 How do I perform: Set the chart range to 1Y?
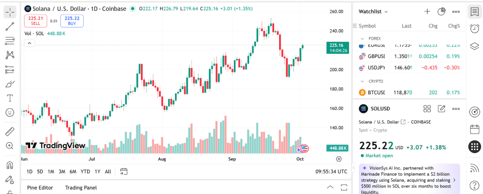click(97, 171)
